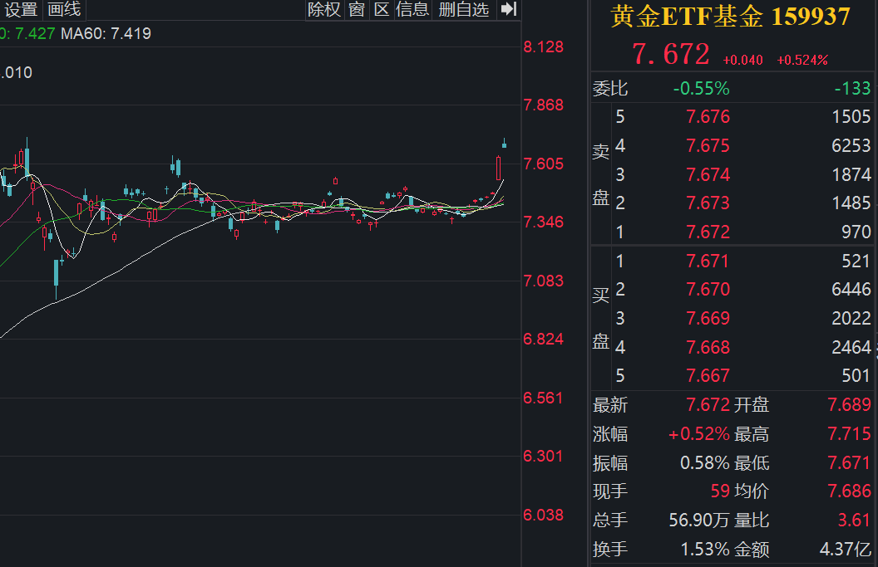
Task: Select the 画线 drawing tools
Action: tap(64, 10)
